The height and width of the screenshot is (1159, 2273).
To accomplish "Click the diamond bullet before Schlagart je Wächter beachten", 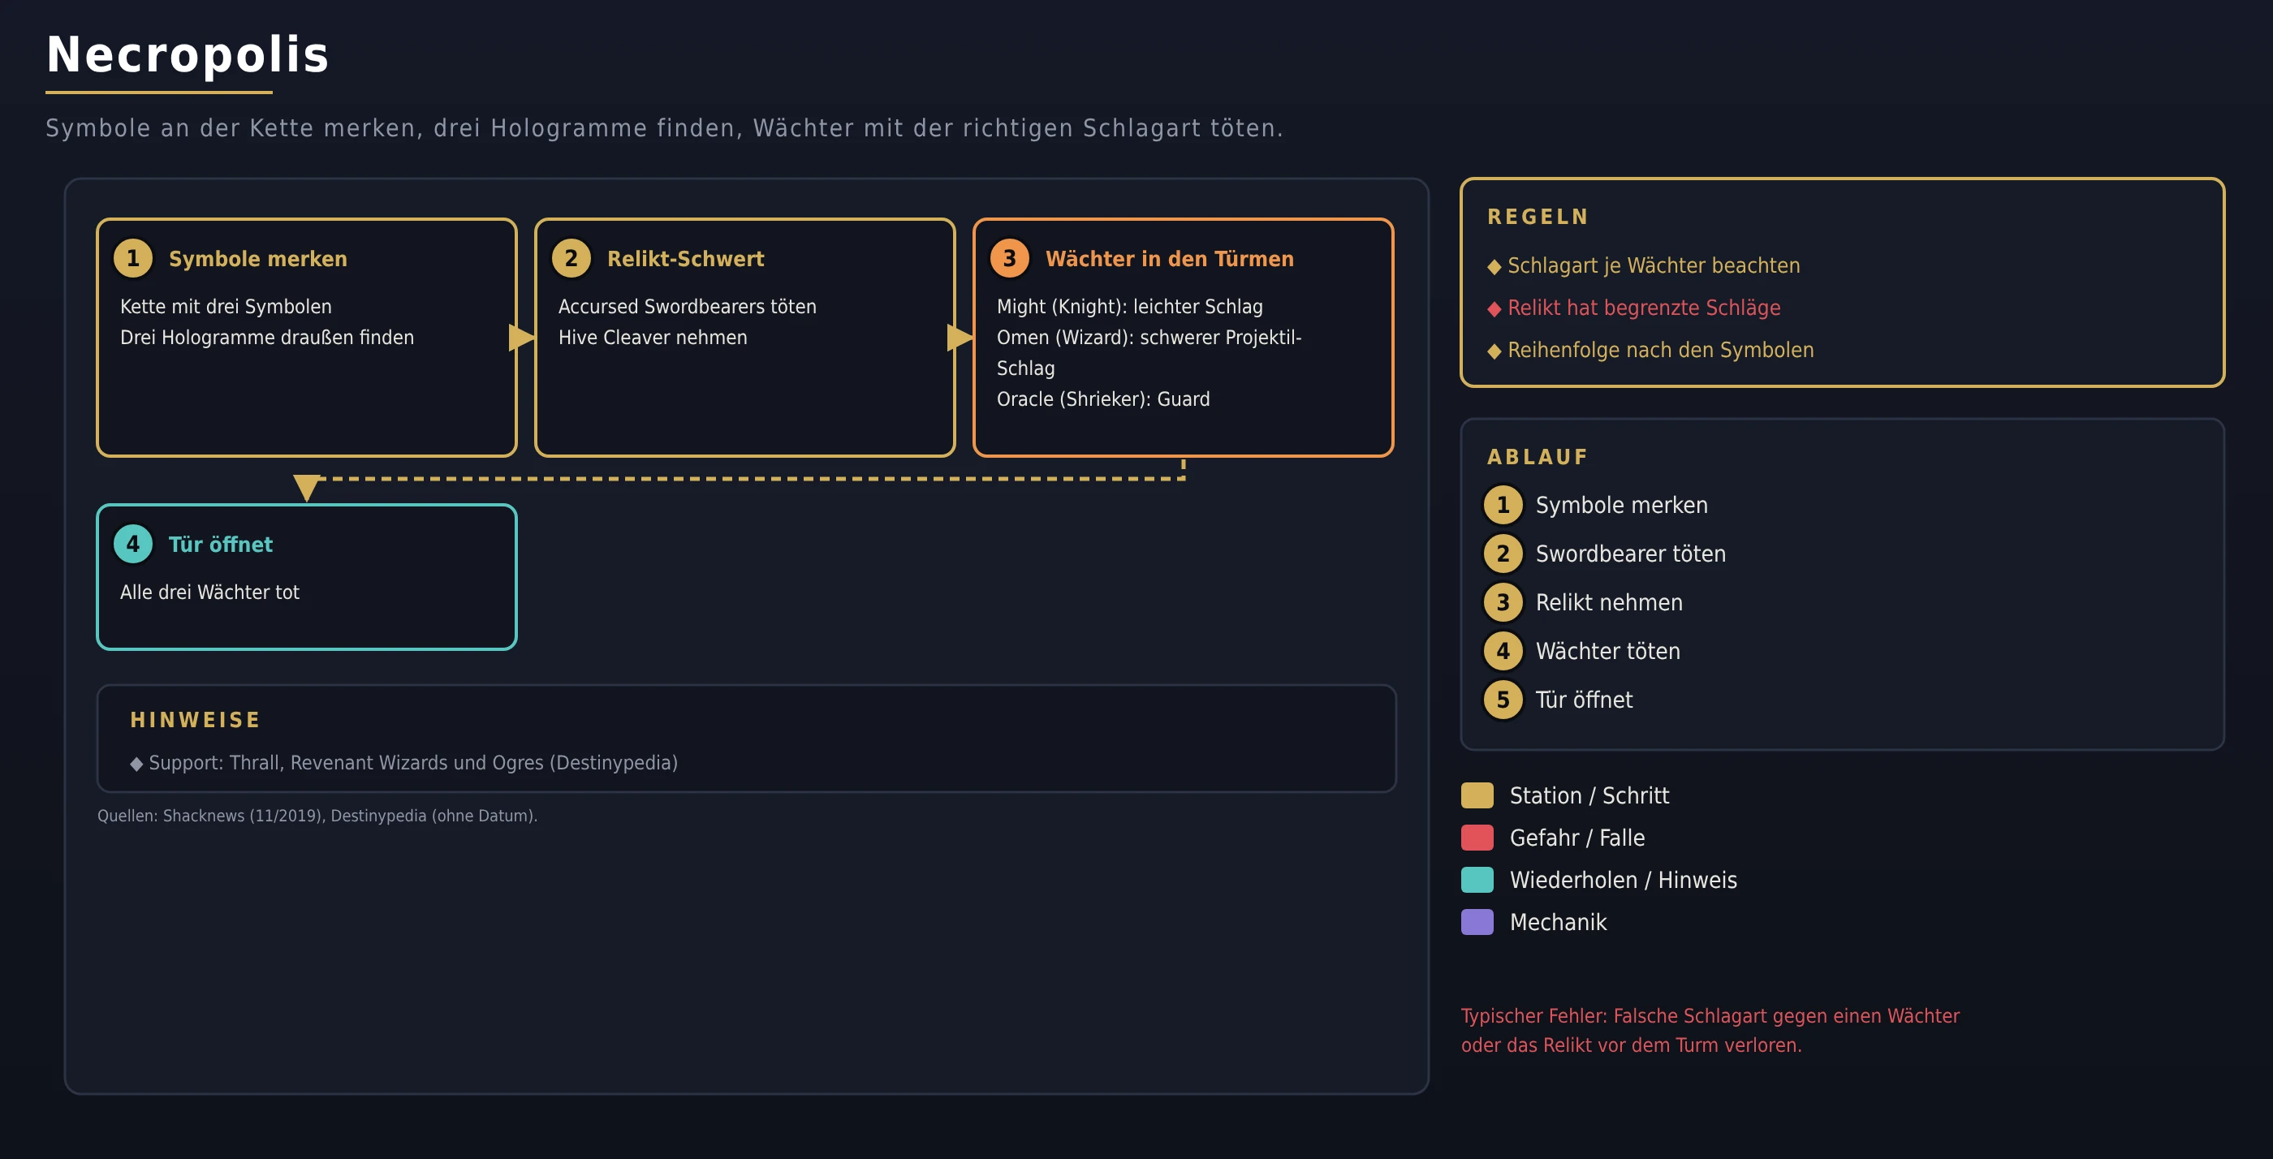I will pos(1494,266).
